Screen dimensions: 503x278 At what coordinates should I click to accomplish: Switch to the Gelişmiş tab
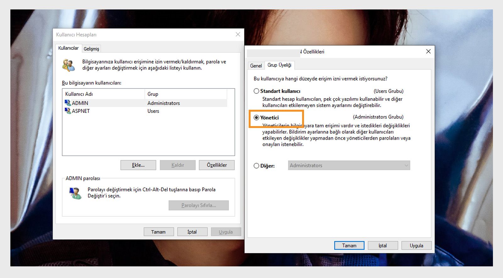point(91,49)
